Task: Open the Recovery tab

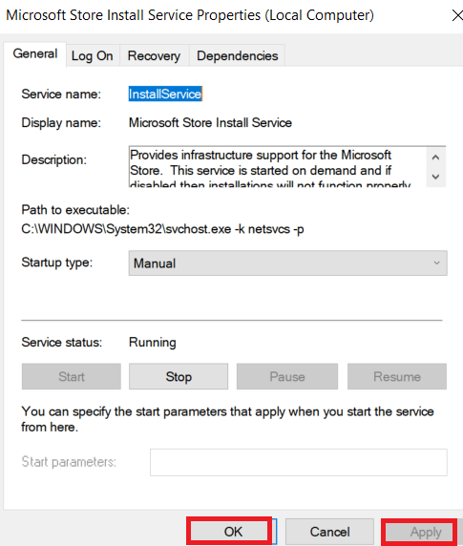Action: [155, 56]
